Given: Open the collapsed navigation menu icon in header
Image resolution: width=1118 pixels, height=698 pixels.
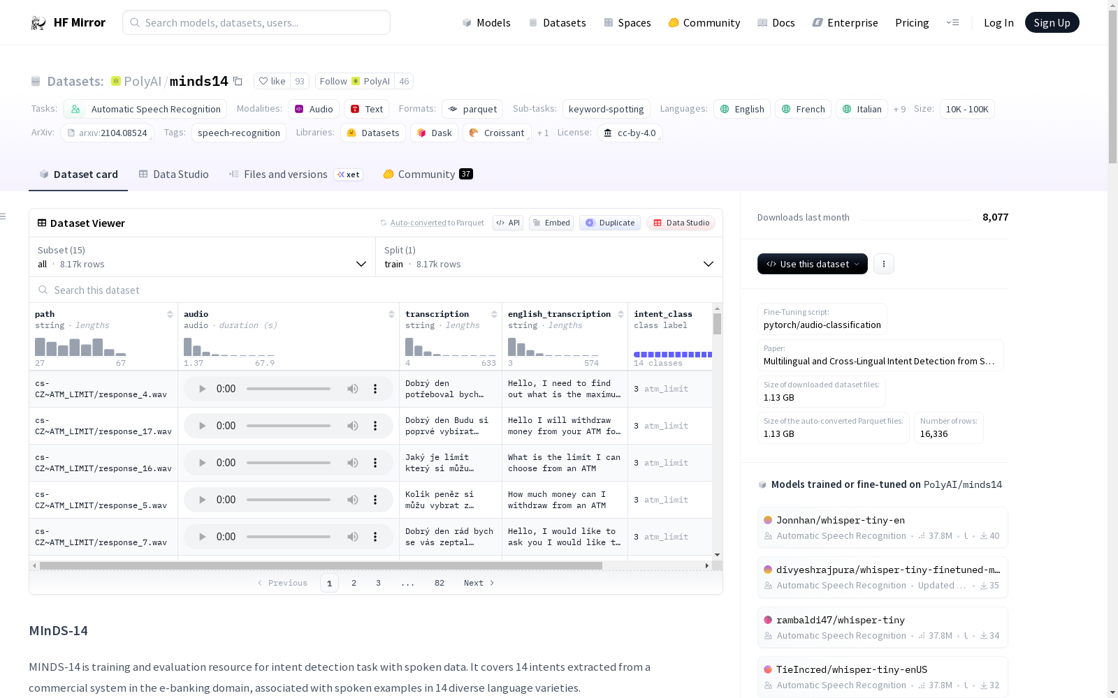Looking at the screenshot, I should coord(953,22).
